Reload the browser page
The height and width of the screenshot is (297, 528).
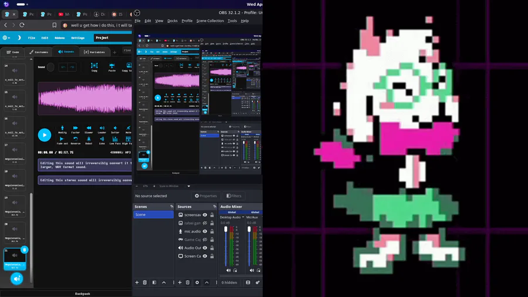(22, 25)
